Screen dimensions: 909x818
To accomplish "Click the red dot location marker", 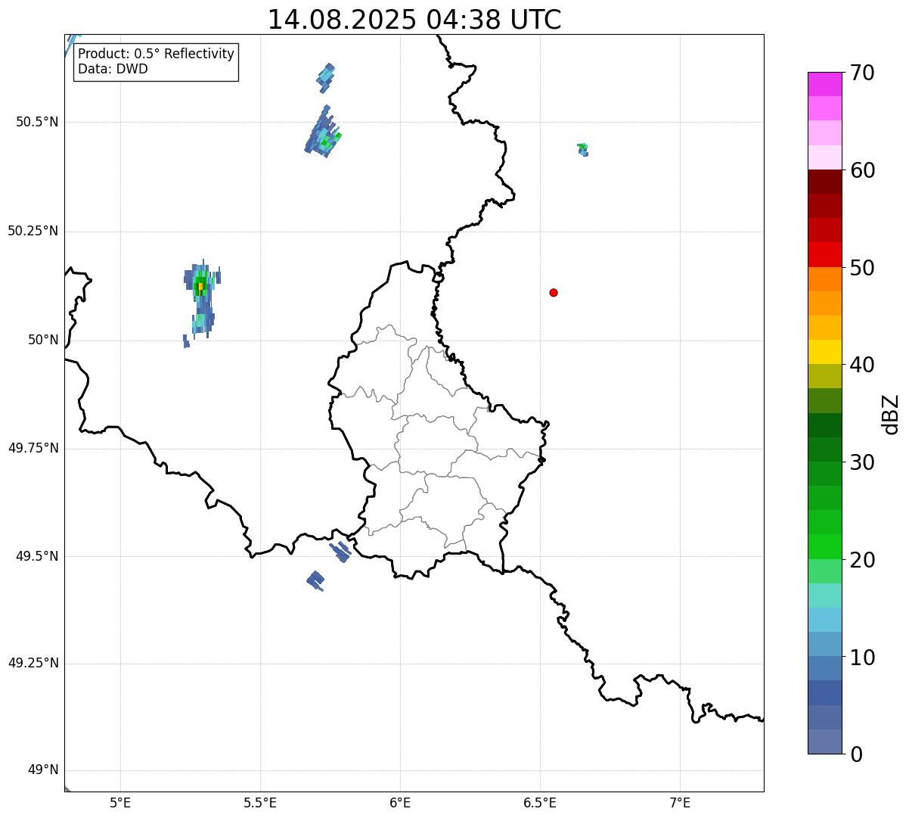I will point(554,292).
